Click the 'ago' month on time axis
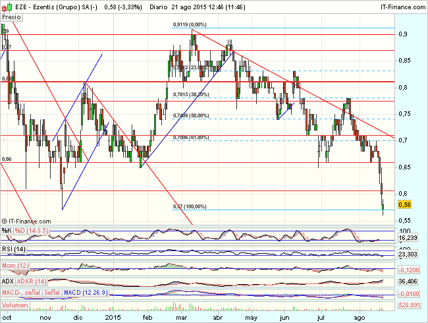This screenshot has height=323, width=428. coord(360,318)
